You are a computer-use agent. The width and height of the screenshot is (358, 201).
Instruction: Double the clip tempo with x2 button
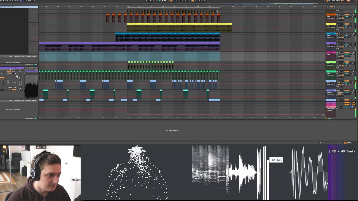point(15,82)
